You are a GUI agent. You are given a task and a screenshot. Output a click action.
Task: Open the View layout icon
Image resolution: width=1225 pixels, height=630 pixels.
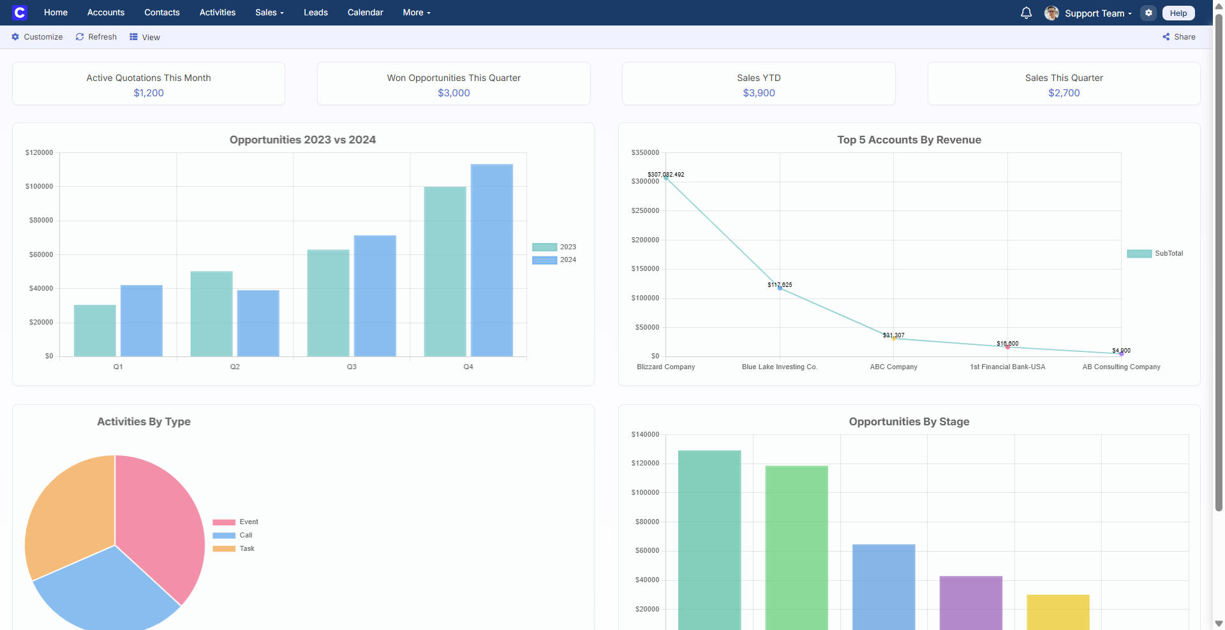[x=133, y=37]
